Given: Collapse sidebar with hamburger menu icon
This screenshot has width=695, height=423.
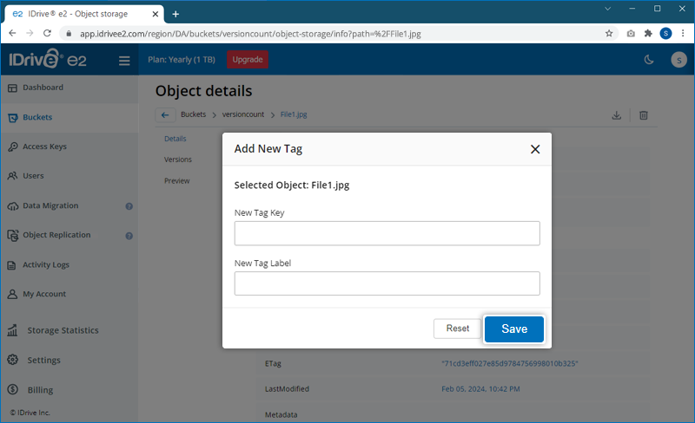Looking at the screenshot, I should (124, 61).
